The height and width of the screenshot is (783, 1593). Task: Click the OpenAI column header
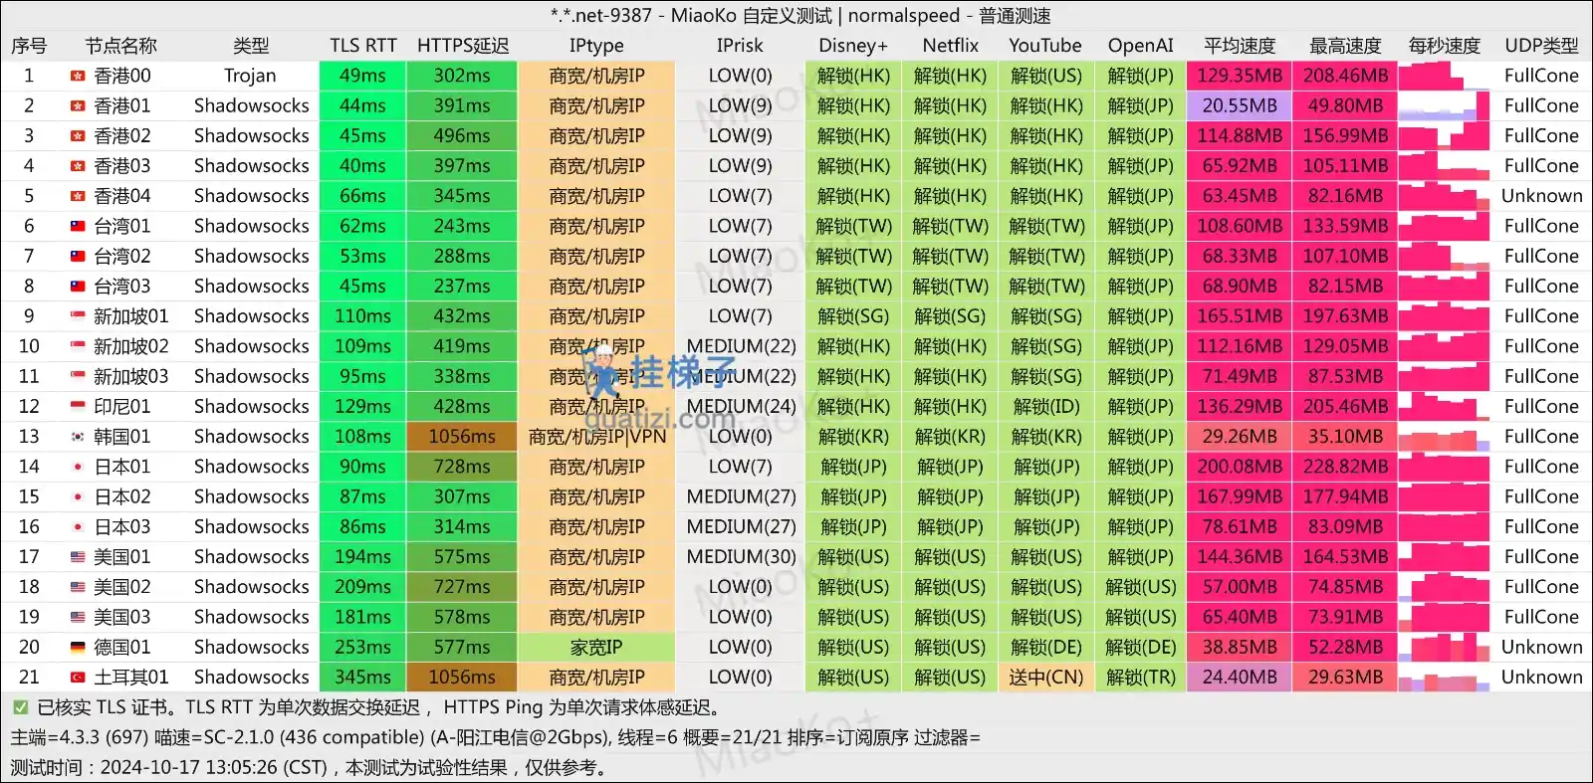(1141, 46)
